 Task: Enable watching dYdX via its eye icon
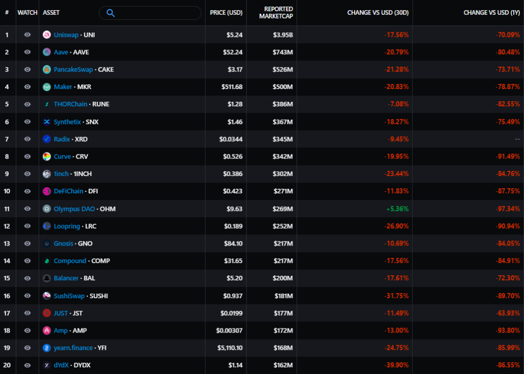[27, 365]
